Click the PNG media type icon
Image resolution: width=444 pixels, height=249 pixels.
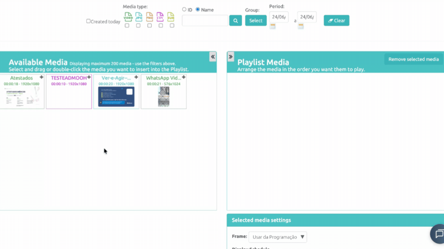[150, 17]
